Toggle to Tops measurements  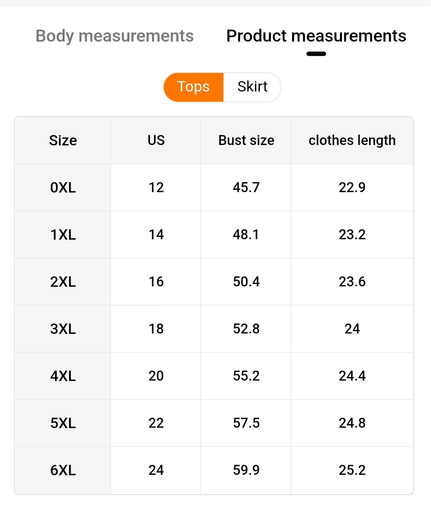point(194,87)
